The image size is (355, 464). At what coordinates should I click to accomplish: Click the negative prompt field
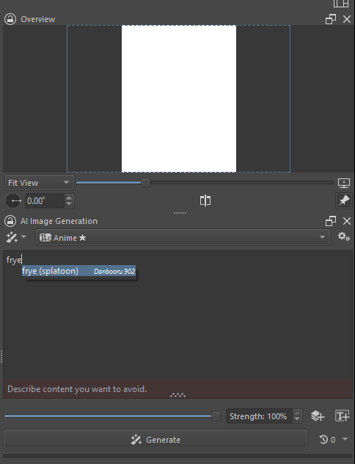(x=178, y=389)
